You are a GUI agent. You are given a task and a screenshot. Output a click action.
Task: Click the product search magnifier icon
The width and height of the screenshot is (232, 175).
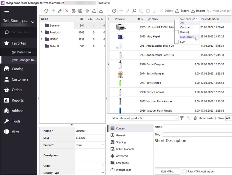[134, 11]
